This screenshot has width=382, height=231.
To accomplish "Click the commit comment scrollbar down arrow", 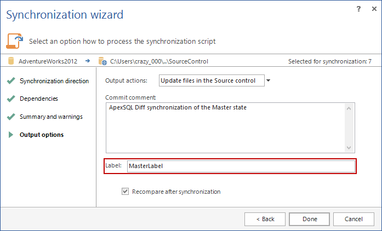I will [349, 148].
